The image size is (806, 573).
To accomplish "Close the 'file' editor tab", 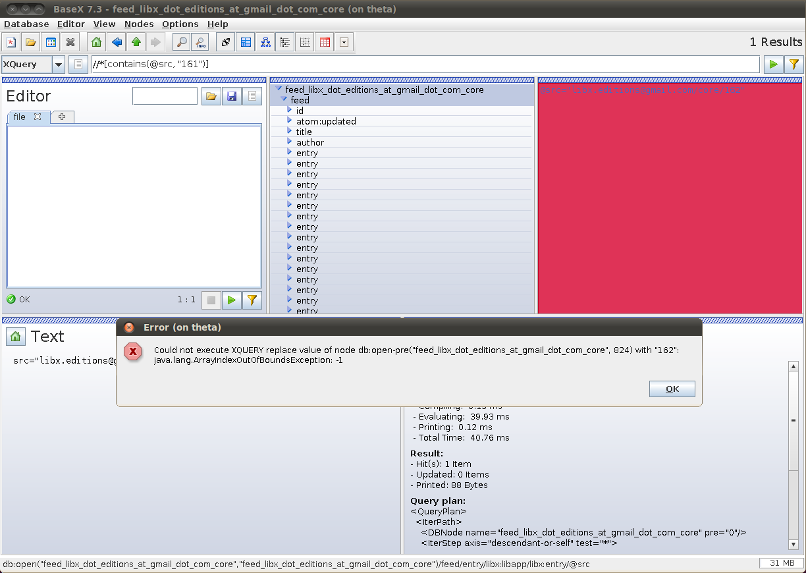I will (x=38, y=117).
